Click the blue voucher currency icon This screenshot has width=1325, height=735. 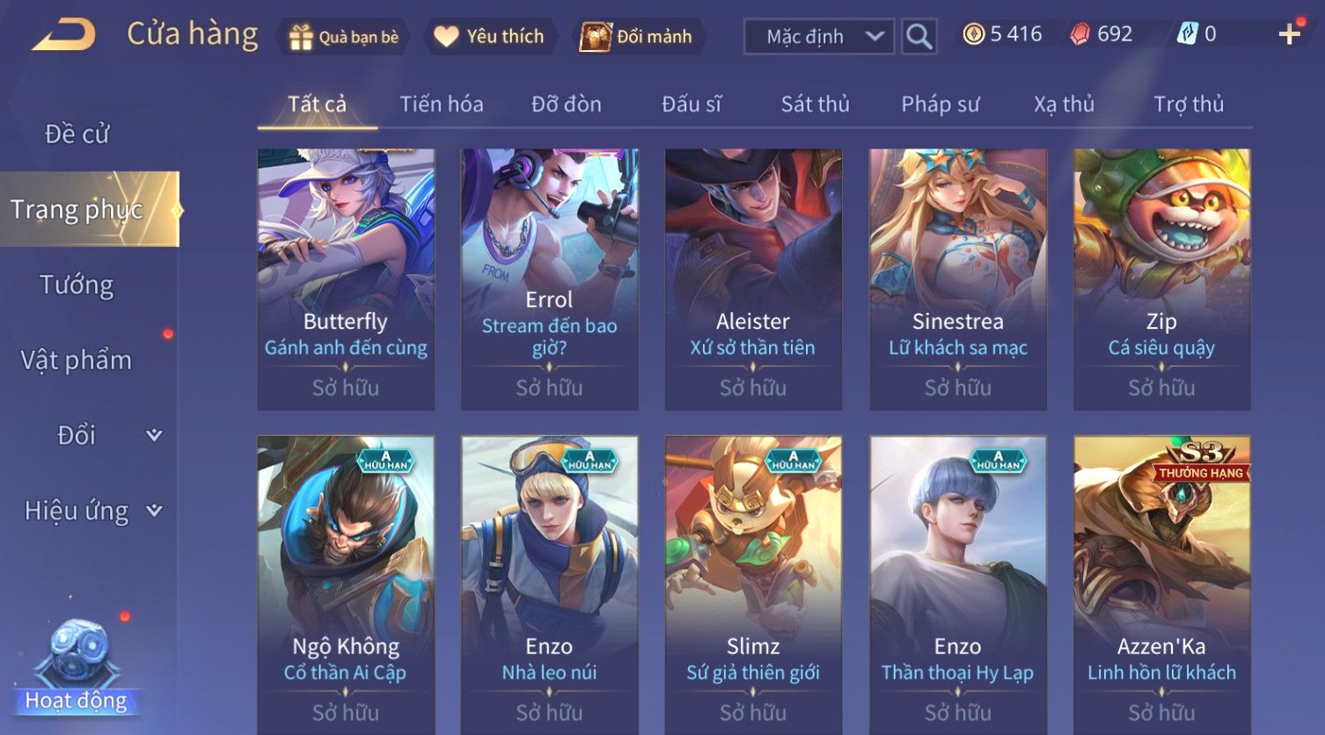(x=1187, y=34)
